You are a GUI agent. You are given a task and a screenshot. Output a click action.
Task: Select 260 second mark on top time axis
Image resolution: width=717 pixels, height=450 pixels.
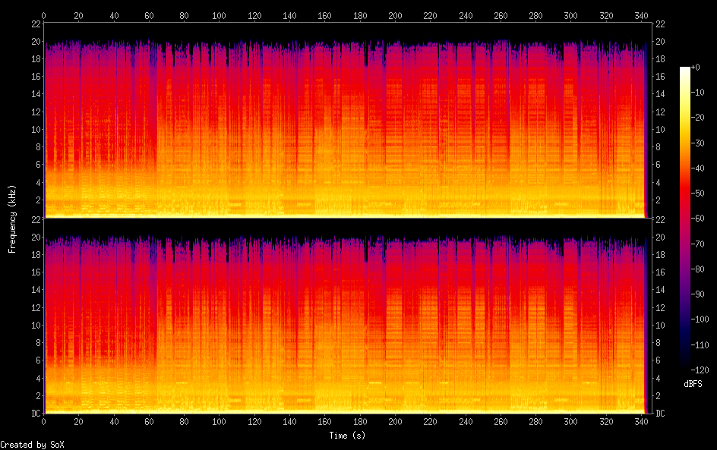click(501, 15)
